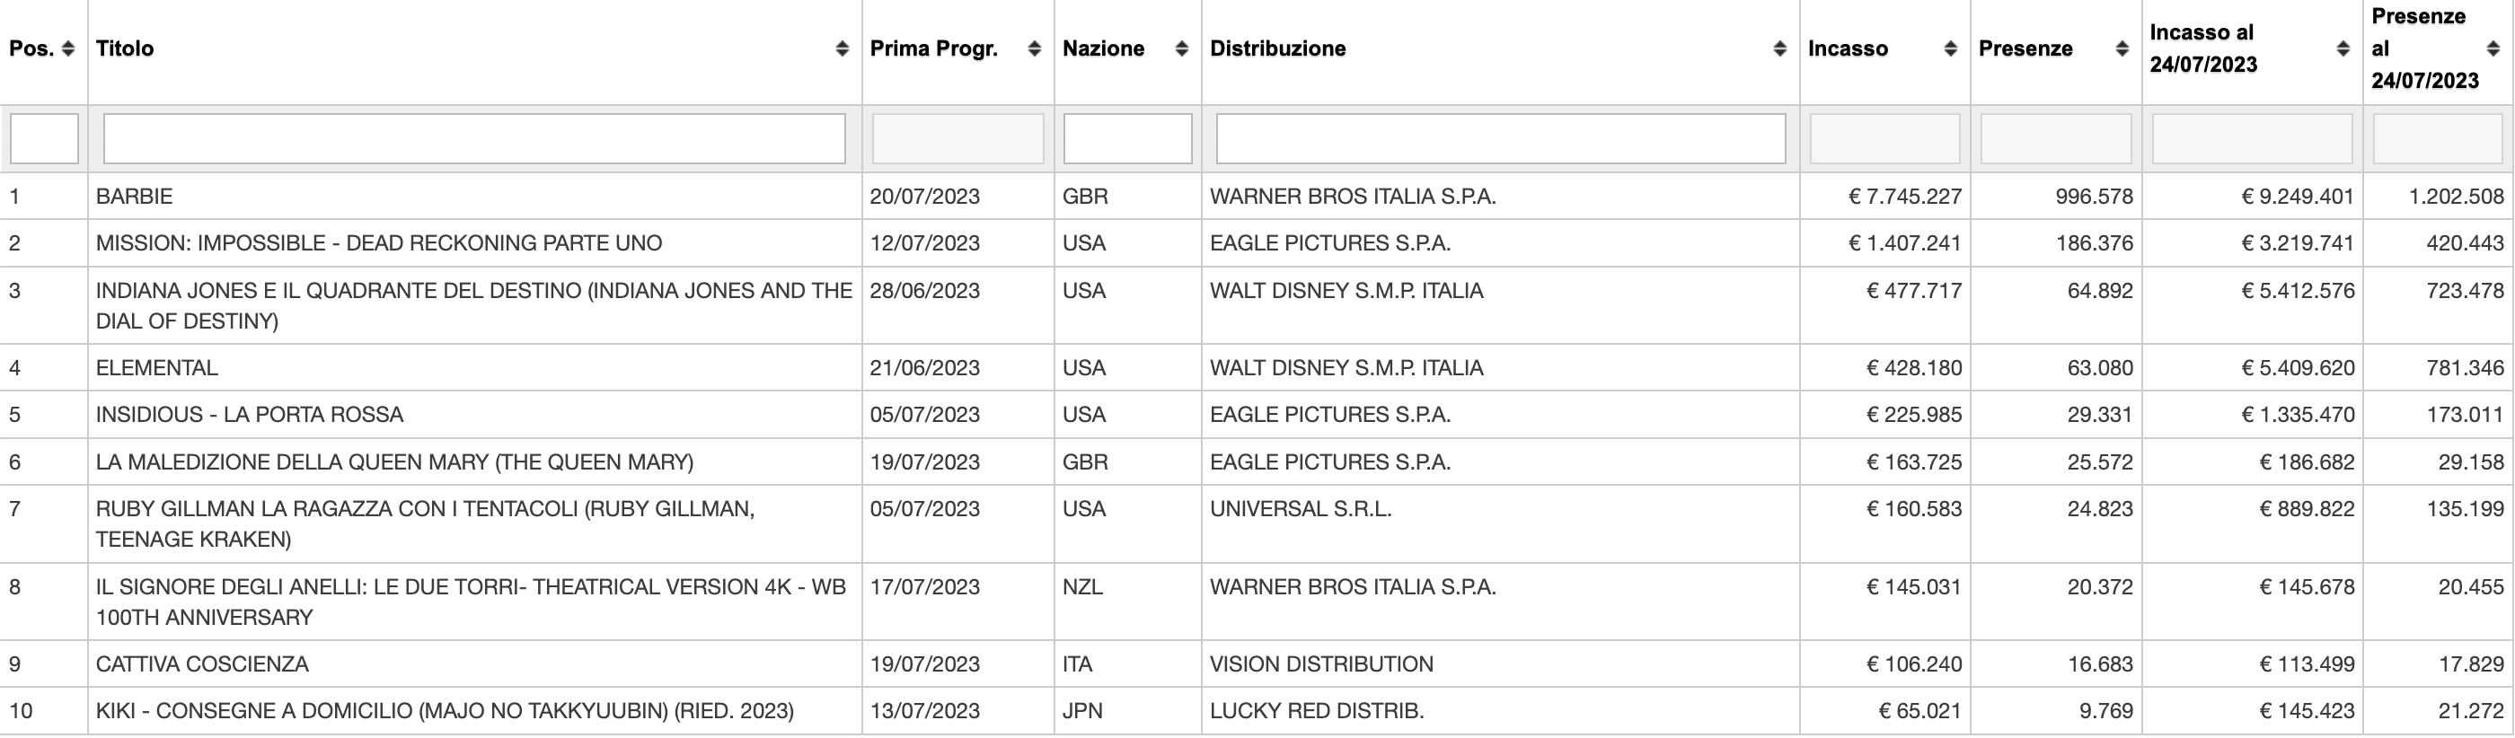
Task: Click date 21/06/2023 cell
Action: click(x=924, y=368)
